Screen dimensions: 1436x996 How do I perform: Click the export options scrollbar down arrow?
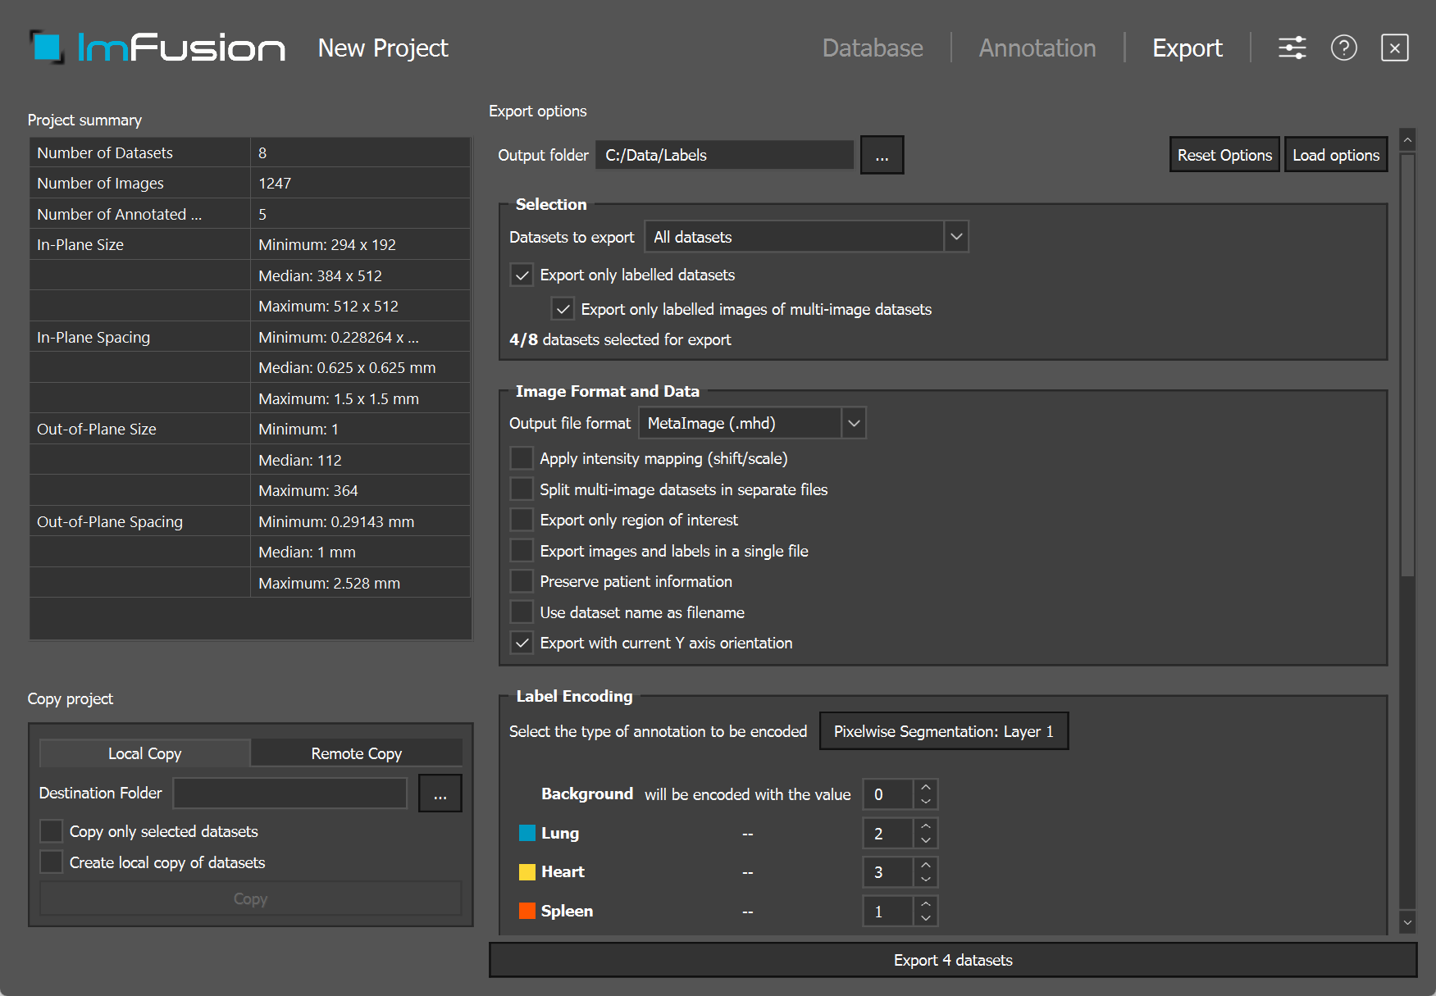click(x=1407, y=922)
